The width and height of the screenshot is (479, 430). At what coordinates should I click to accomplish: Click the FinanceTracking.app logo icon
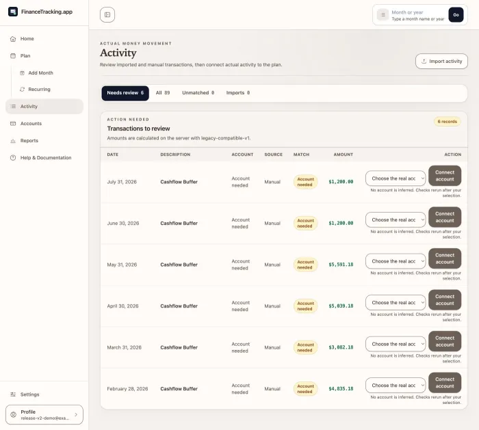13,12
